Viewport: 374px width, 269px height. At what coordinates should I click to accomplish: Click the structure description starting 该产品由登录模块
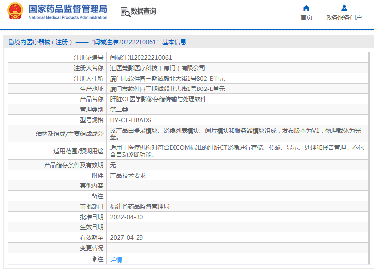click(x=235, y=134)
